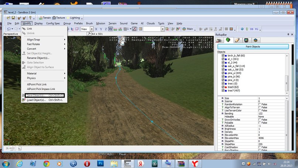Open the Modeling pencil RollupBar tab
This screenshot has height=168, width=298.
click(x=237, y=40)
